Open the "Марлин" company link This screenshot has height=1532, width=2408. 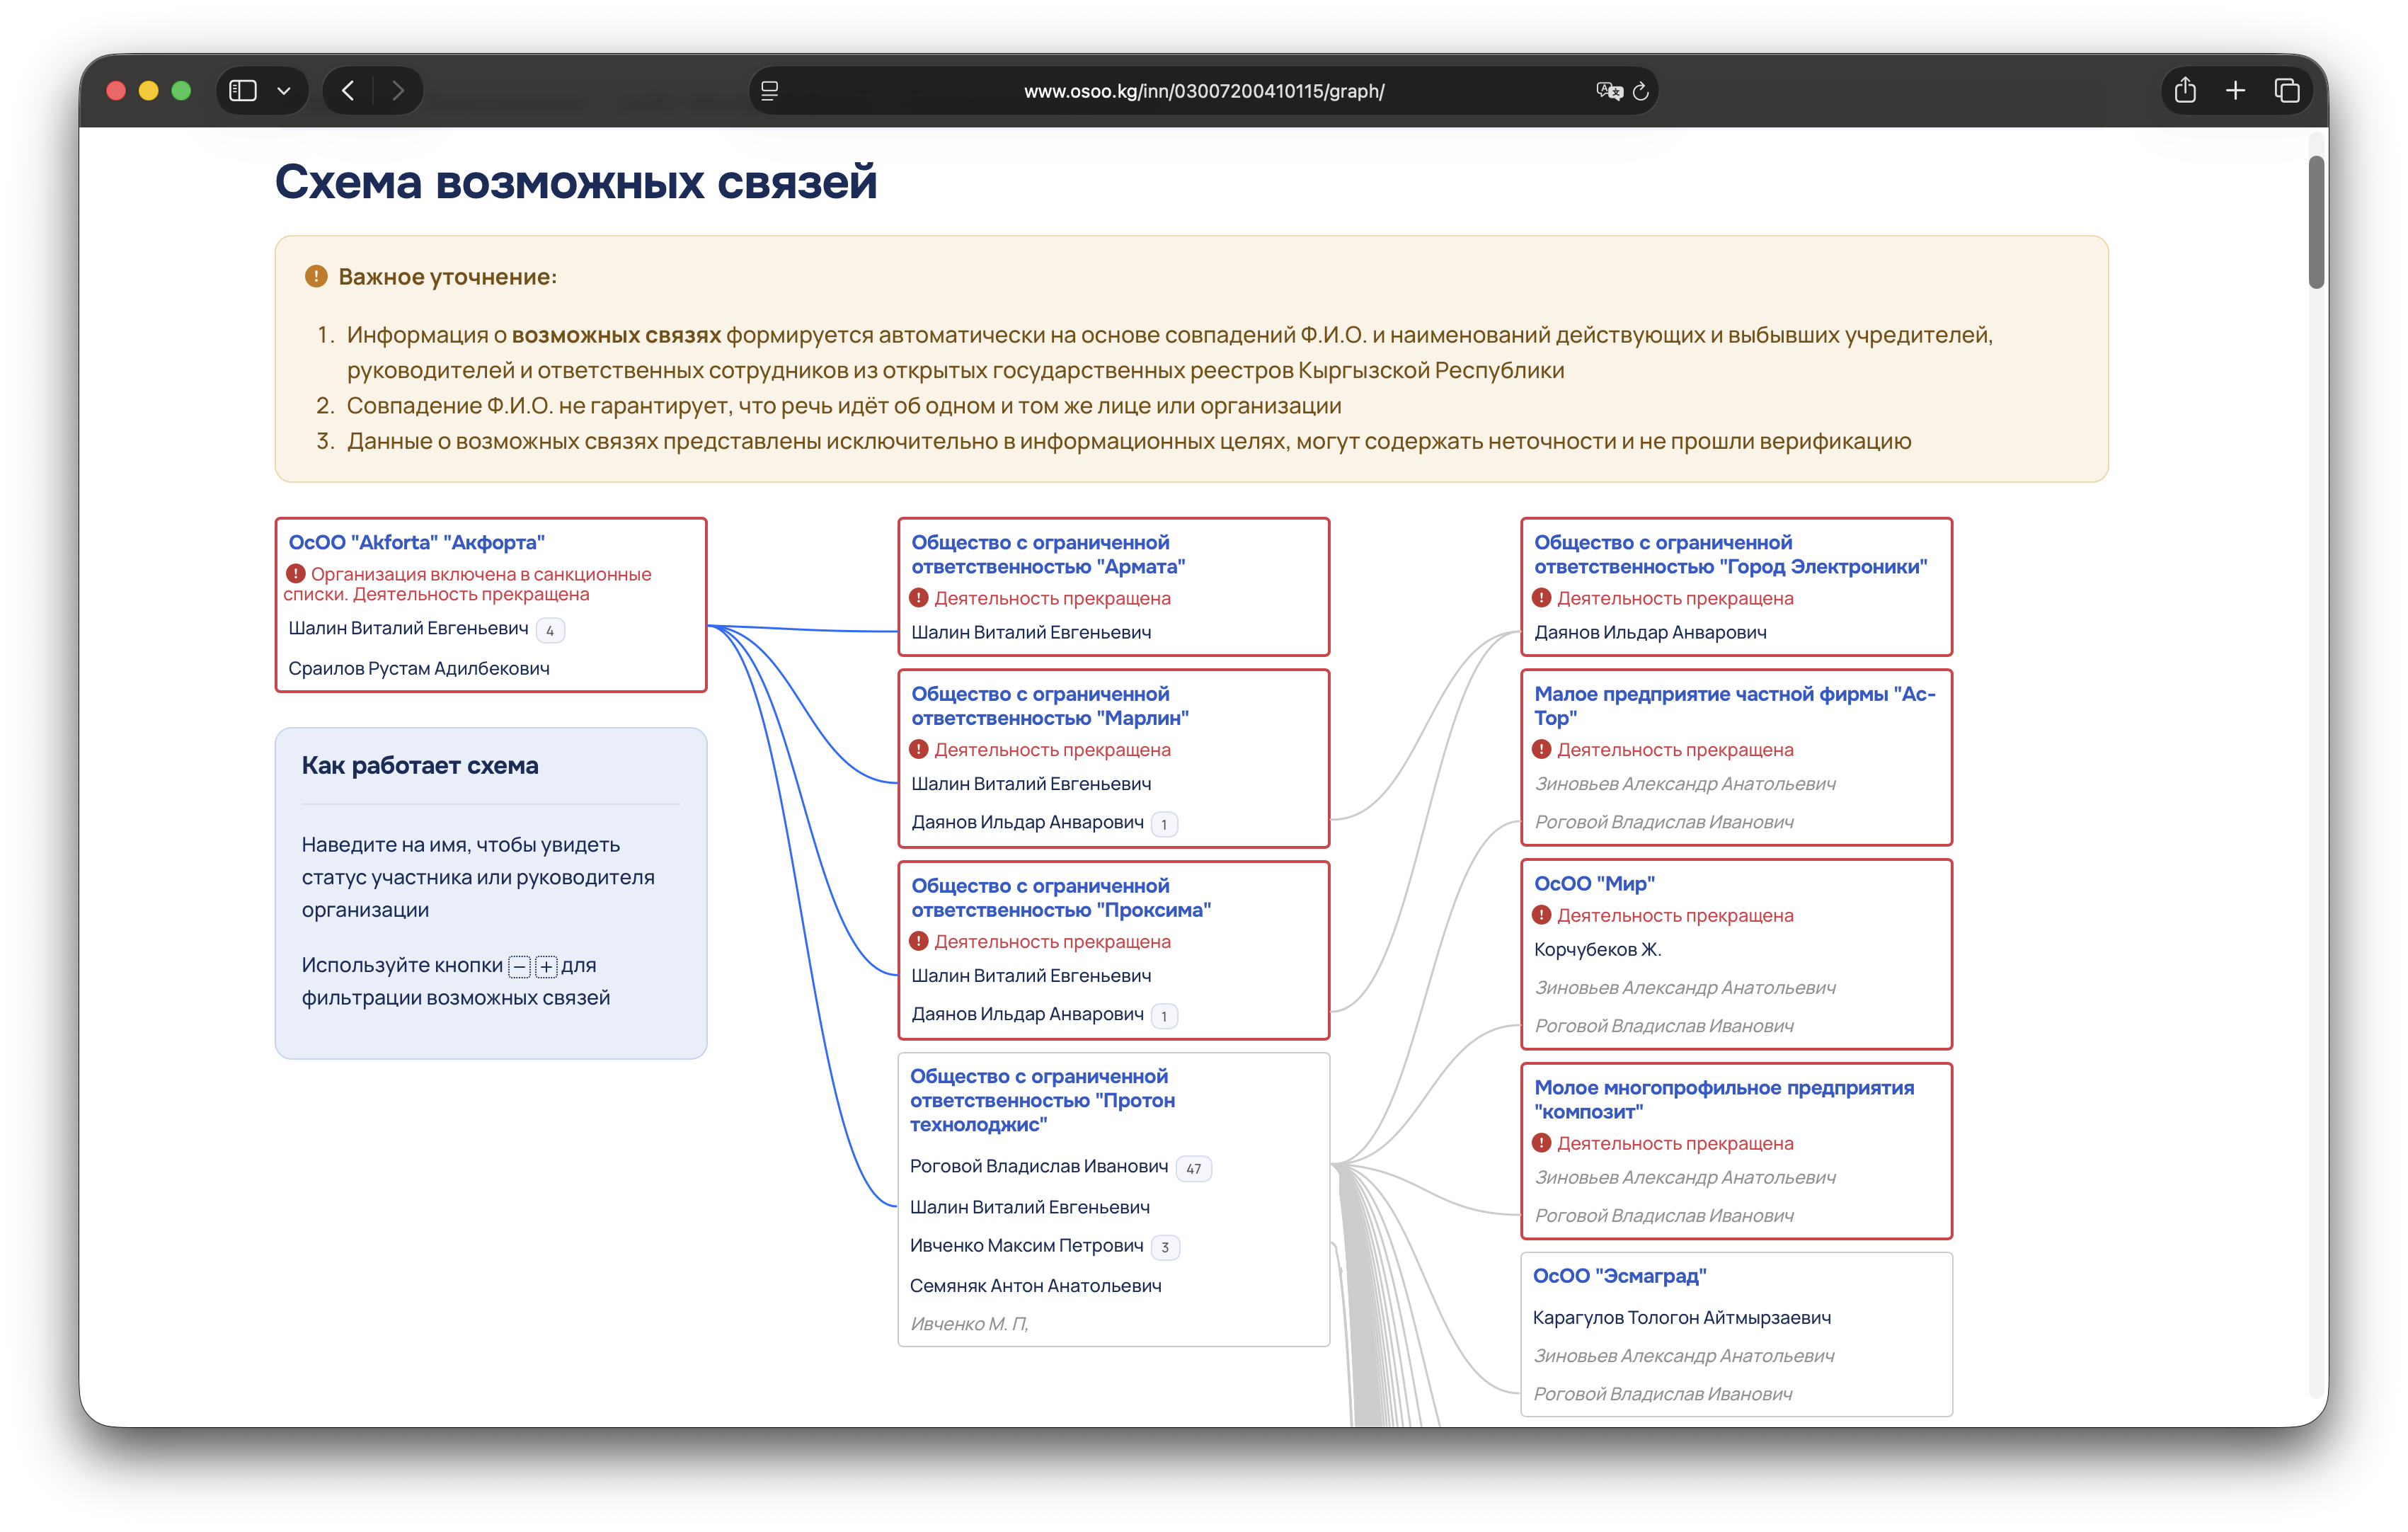[1050, 706]
